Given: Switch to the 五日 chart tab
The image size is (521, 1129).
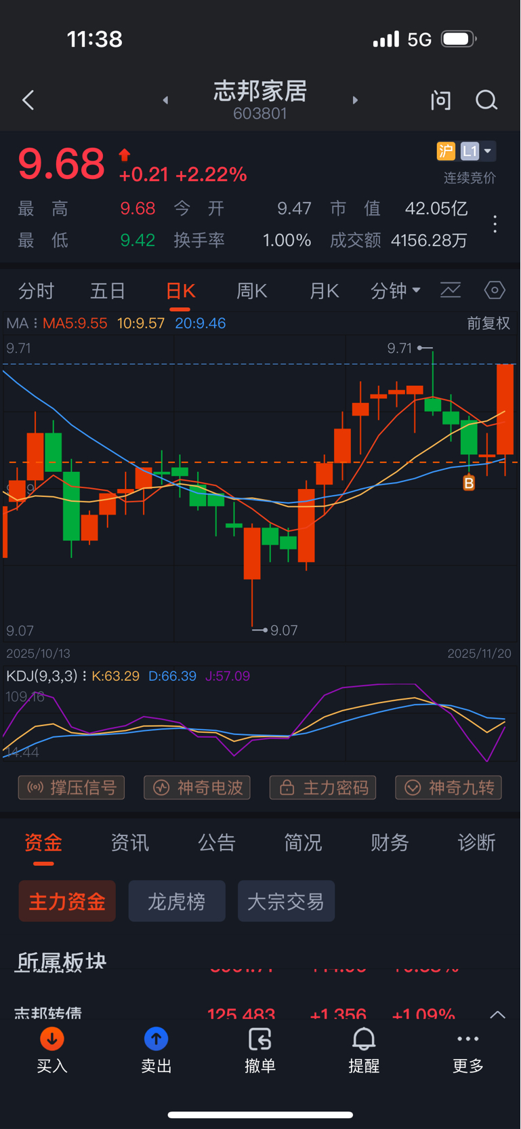Looking at the screenshot, I should 108,291.
